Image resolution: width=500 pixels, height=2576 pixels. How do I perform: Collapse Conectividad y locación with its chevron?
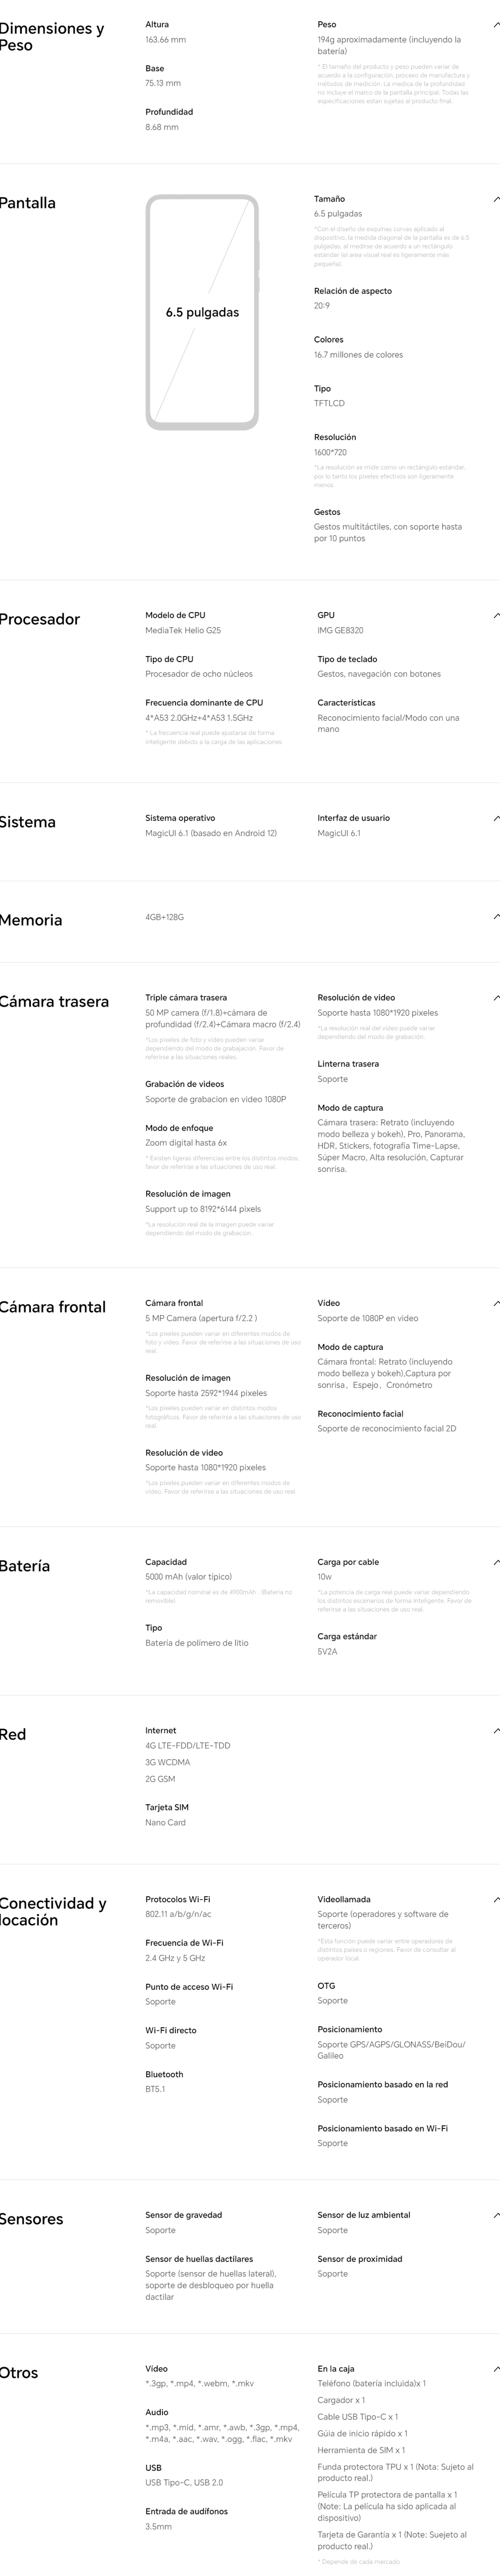click(x=495, y=1900)
